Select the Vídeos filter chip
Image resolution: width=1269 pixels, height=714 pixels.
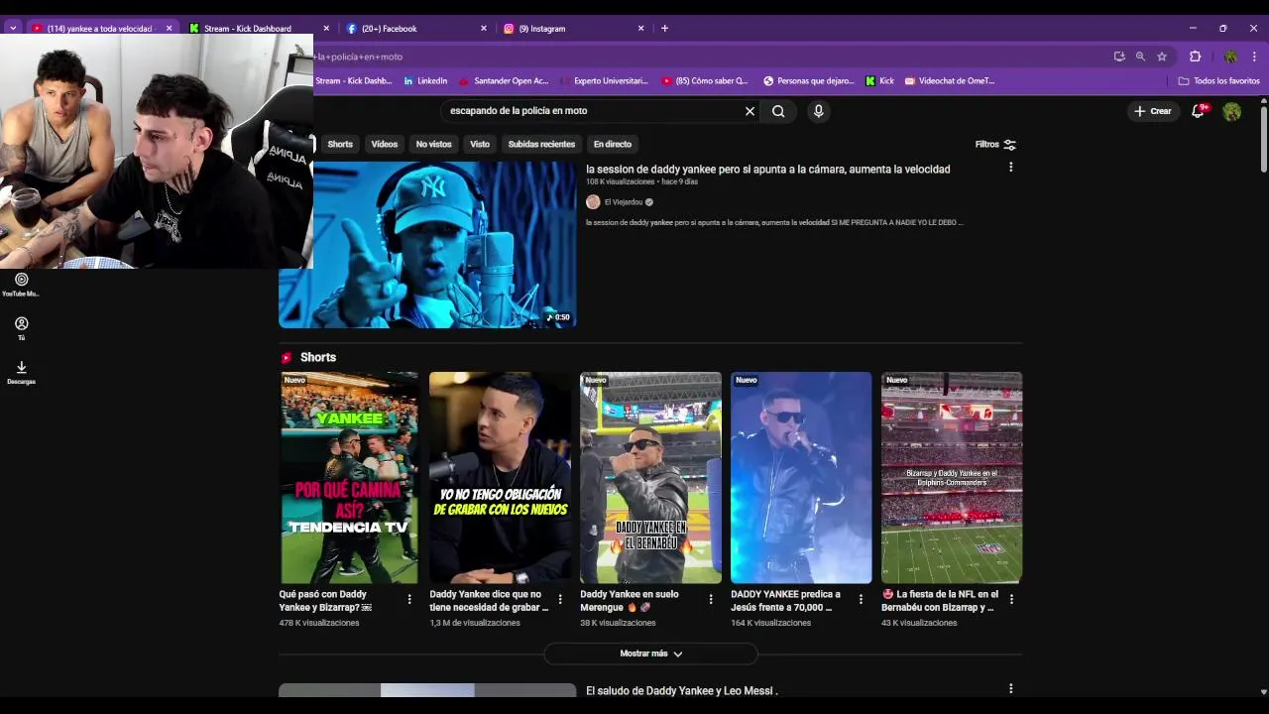tap(384, 144)
